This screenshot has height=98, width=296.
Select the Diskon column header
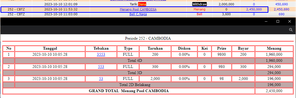[x=184, y=48]
